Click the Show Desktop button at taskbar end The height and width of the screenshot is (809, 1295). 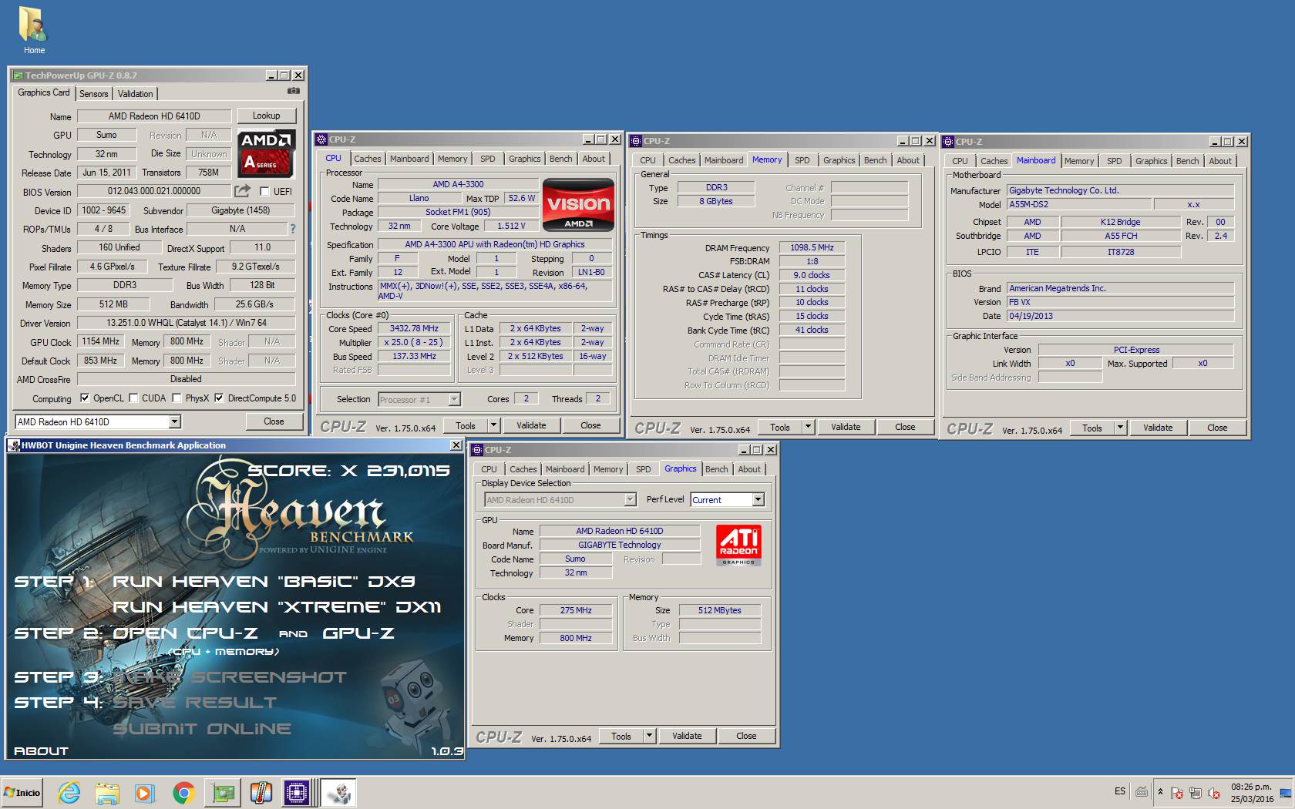1286,793
